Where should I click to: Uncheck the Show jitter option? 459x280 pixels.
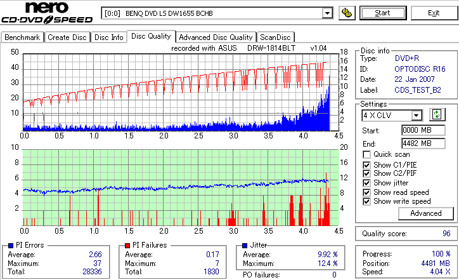[366, 183]
